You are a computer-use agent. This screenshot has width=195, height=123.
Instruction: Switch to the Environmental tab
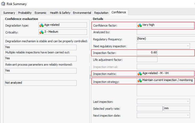point(82,13)
